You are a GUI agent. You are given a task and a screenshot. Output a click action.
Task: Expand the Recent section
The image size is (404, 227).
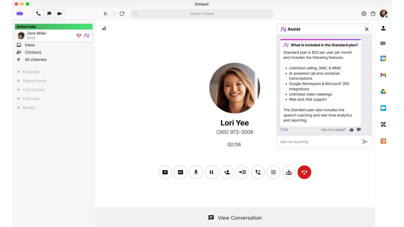(29, 107)
